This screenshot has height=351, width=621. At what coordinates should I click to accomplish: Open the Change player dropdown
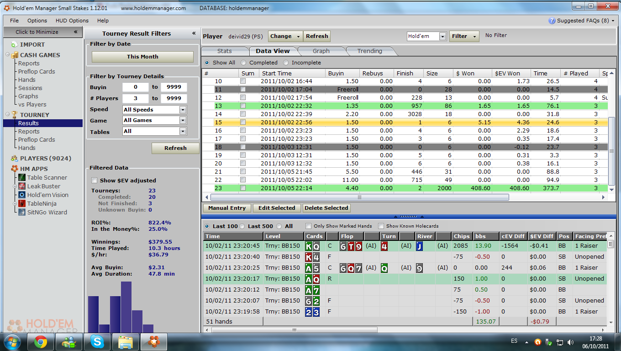(x=285, y=36)
